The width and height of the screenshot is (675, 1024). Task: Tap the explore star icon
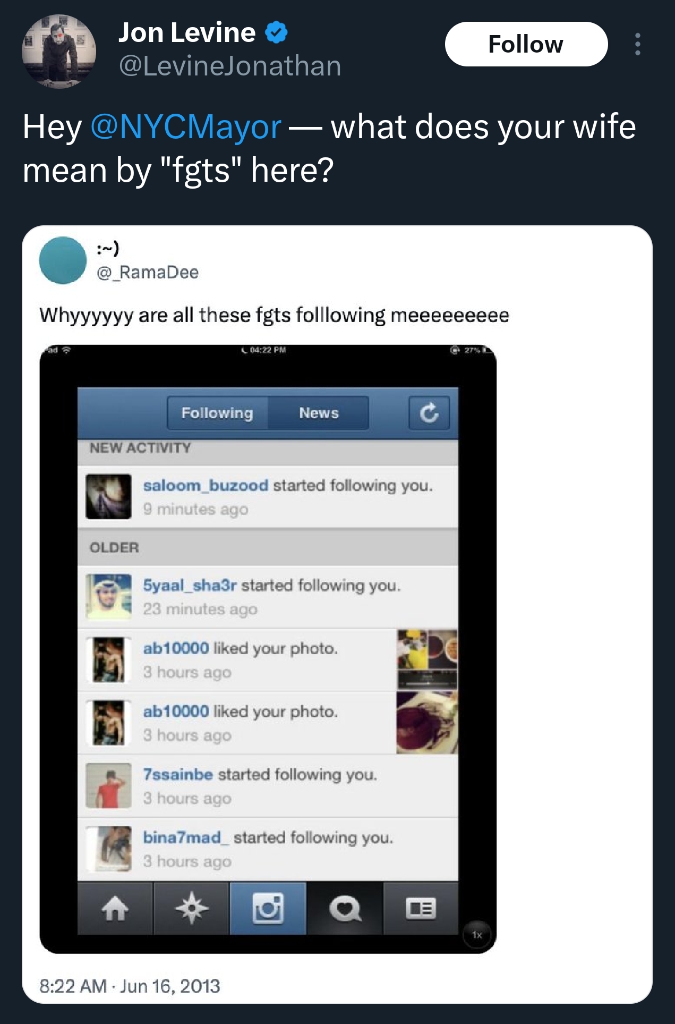[x=191, y=908]
